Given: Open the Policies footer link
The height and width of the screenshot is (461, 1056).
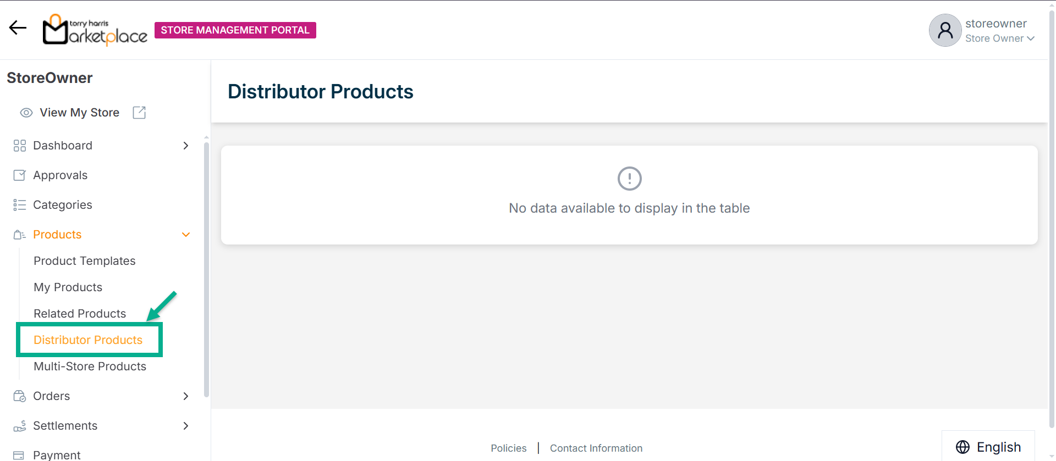Looking at the screenshot, I should click(508, 448).
